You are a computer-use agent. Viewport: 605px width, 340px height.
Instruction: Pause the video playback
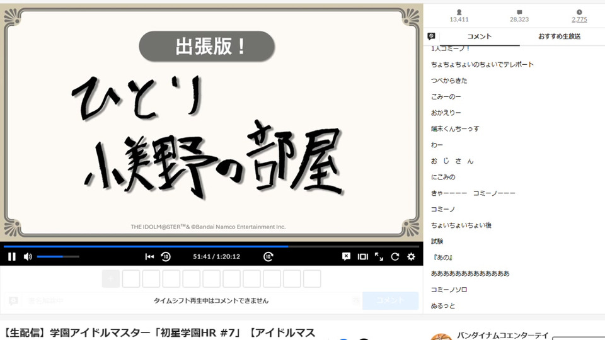12,257
